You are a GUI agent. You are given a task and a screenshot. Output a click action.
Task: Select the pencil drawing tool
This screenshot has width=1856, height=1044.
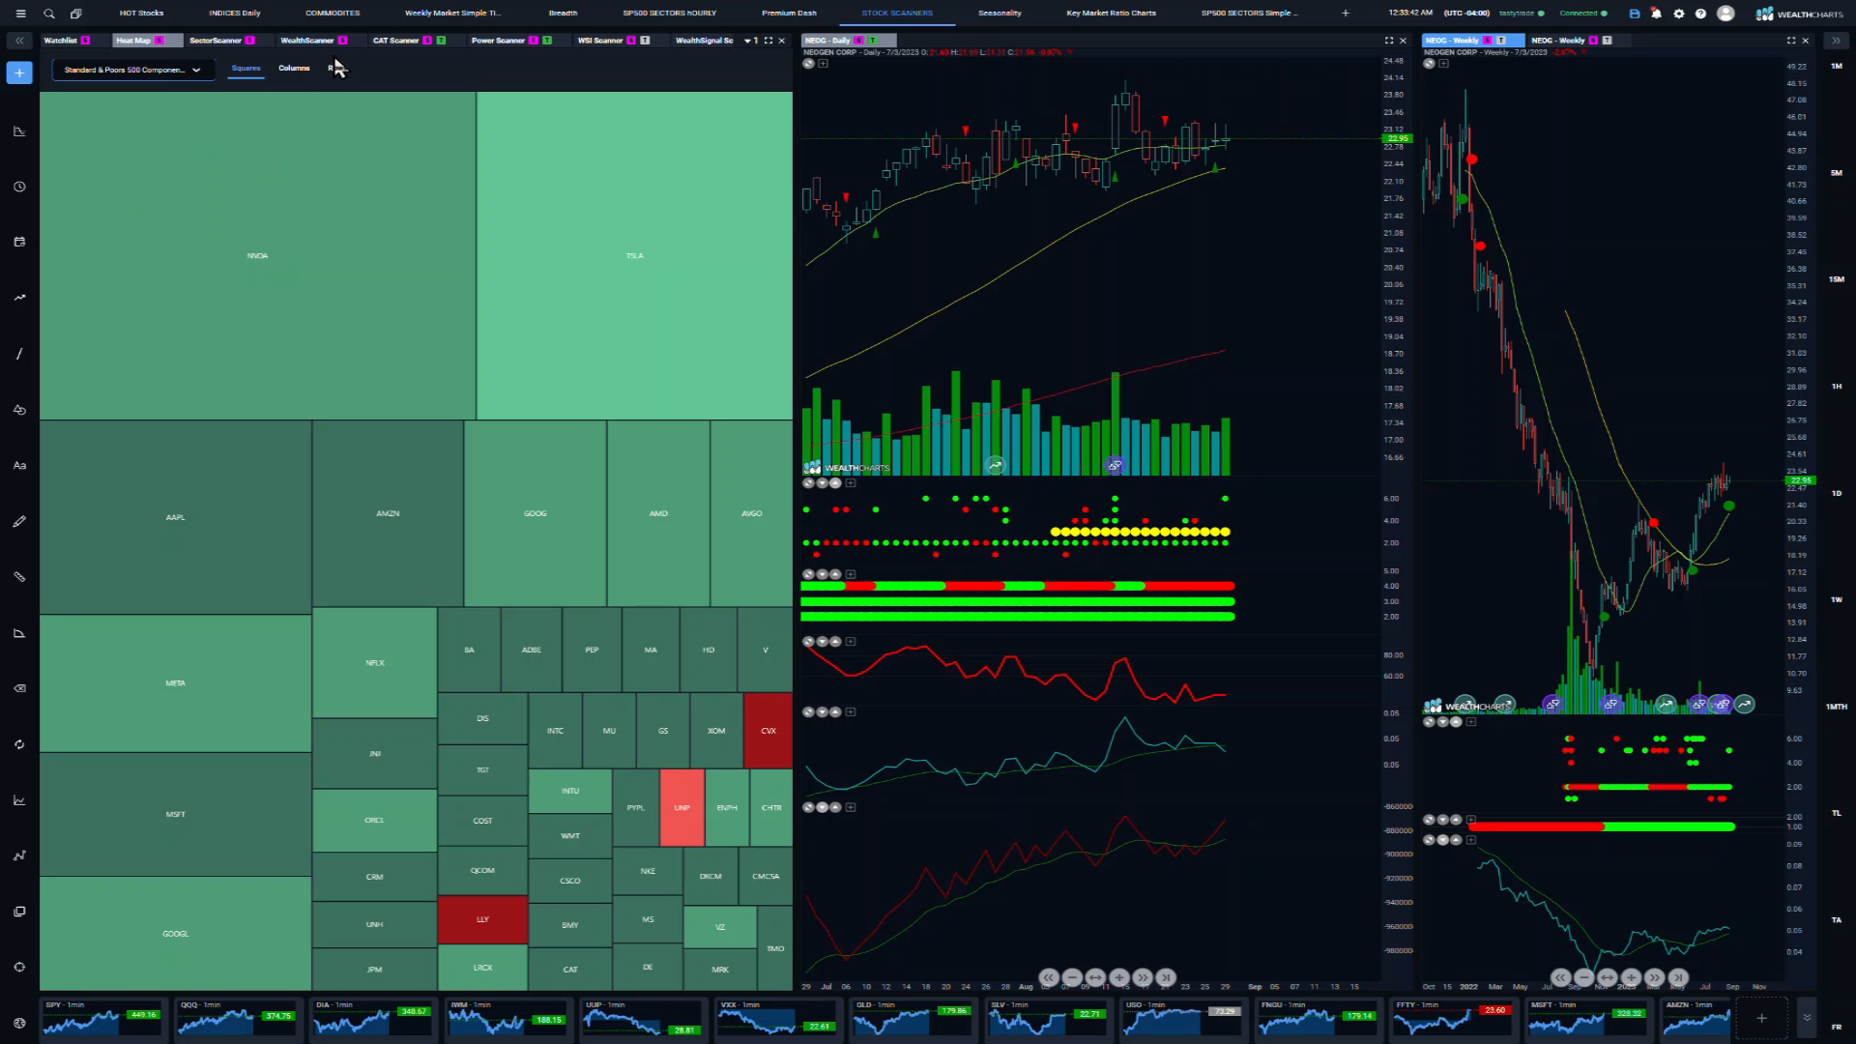pos(19,521)
